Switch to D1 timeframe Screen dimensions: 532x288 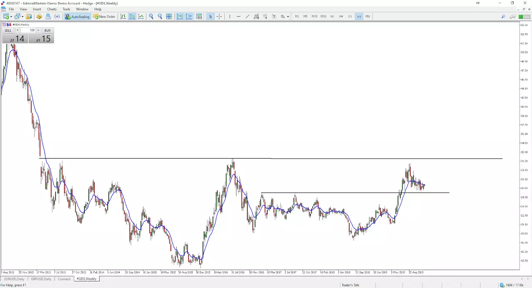pyautogui.click(x=350, y=17)
